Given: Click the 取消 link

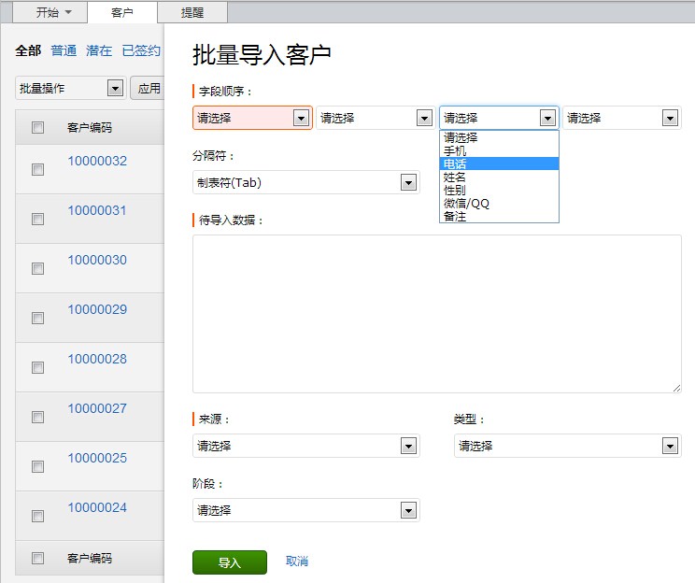Looking at the screenshot, I should [x=297, y=562].
